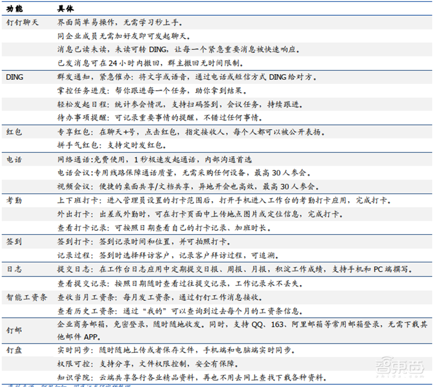Viewport: 434px width, 387px height.
Task: Select the DING function row label
Action: (x=15, y=78)
